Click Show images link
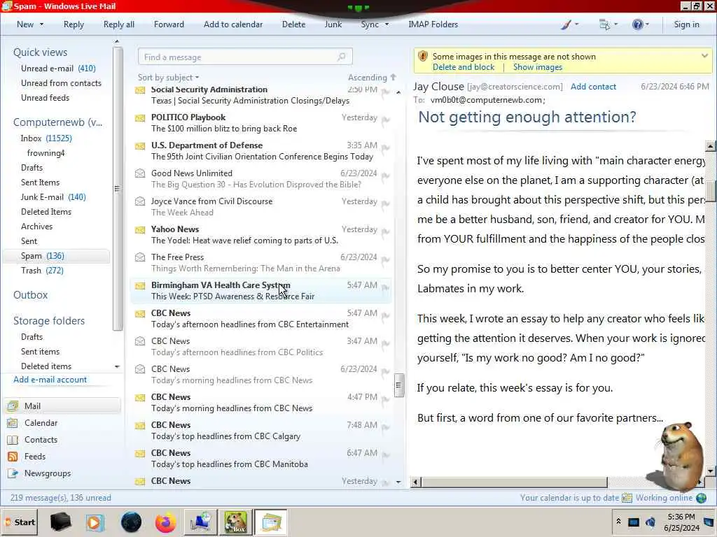Viewport: 717px width, 537px height. pos(538,67)
